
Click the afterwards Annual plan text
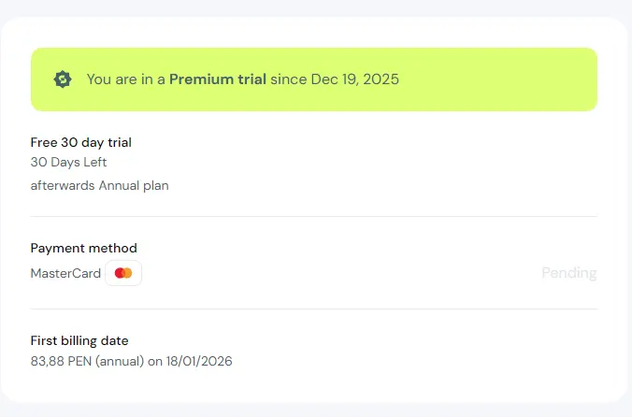99,186
